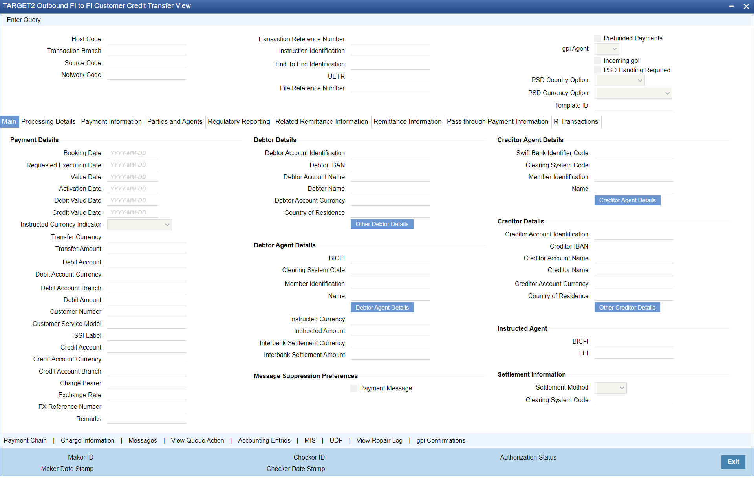754x478 pixels.
Task: Click the Template ID field
Action: pos(634,106)
